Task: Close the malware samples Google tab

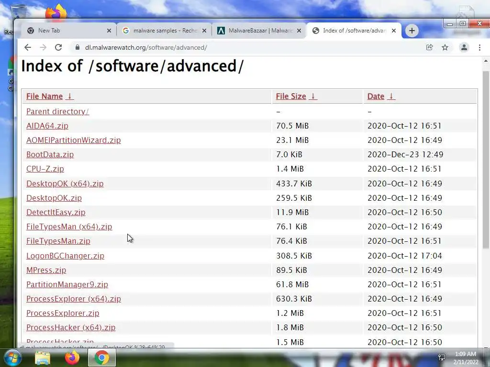Action: pyautogui.click(x=204, y=31)
